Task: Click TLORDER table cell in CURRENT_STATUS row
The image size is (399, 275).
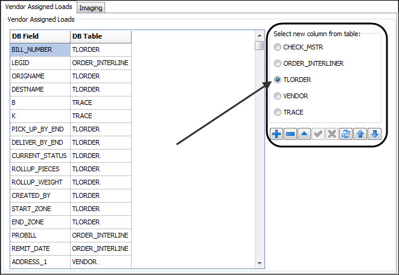Action: point(101,156)
